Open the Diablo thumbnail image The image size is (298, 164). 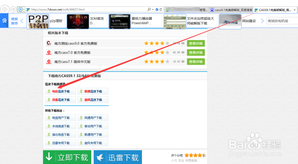[x=78, y=22]
